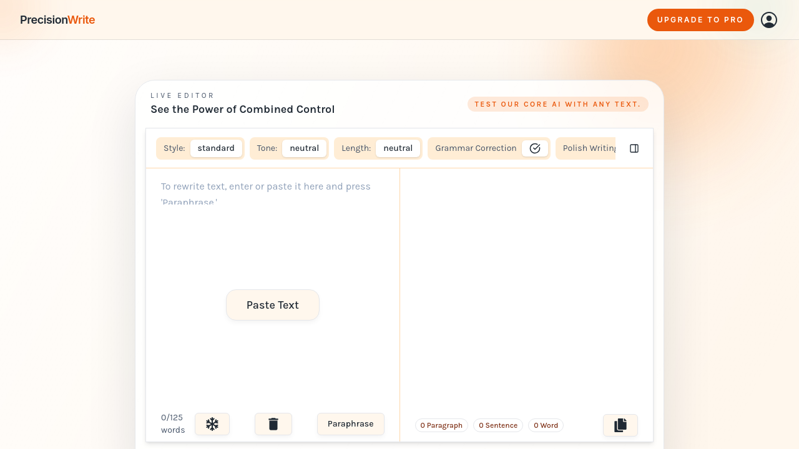The height and width of the screenshot is (449, 799).
Task: Open the Length neutral dropdown
Action: click(398, 148)
